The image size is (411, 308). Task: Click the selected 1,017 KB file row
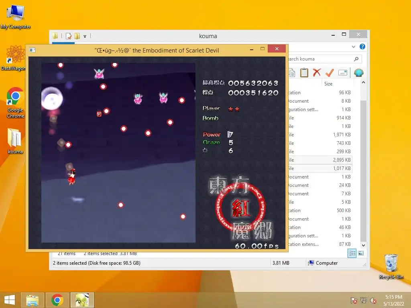(320, 168)
